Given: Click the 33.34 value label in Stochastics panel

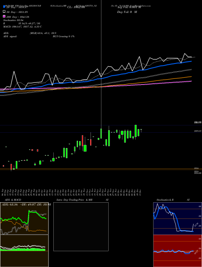Looking at the screenshot, I should pos(196,225).
